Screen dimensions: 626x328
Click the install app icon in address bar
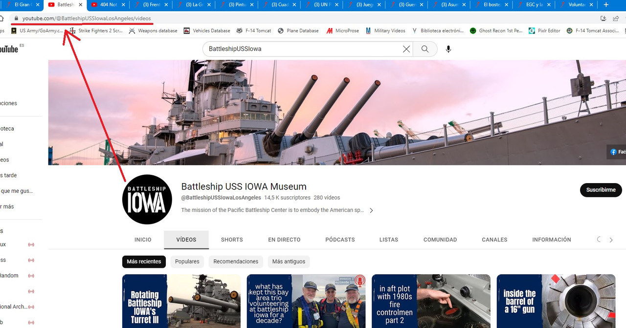tap(603, 18)
